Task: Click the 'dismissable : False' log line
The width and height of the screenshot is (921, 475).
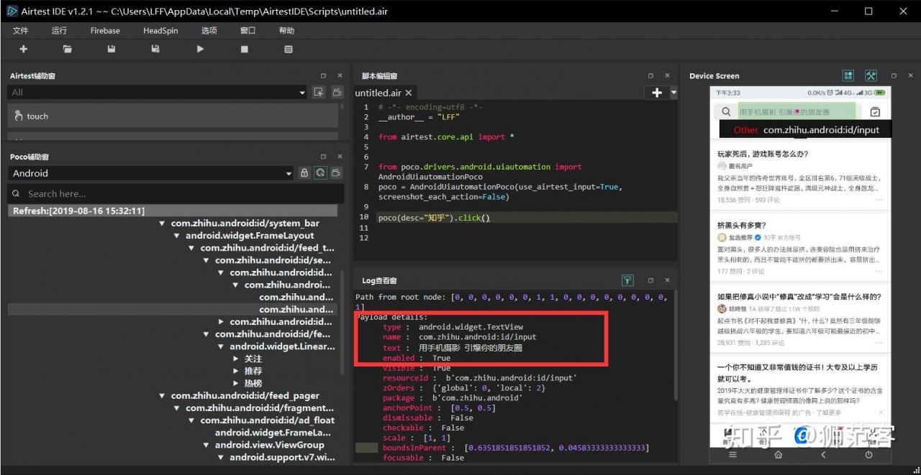Action: [x=428, y=418]
